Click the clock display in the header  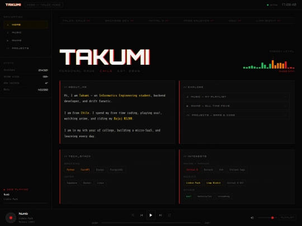point(289,4)
